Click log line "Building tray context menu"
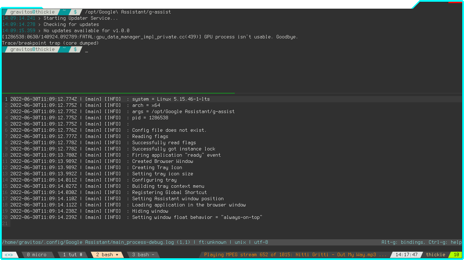This screenshot has width=464, height=260. pyautogui.click(x=168, y=186)
